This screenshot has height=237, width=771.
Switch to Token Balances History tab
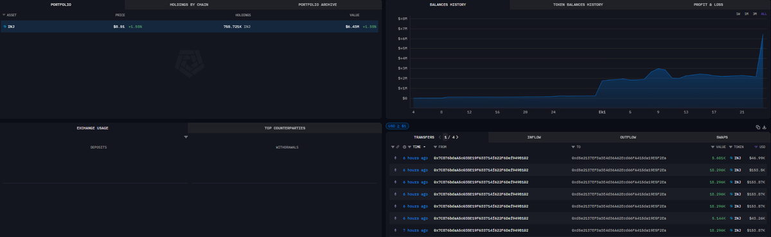coord(578,4)
